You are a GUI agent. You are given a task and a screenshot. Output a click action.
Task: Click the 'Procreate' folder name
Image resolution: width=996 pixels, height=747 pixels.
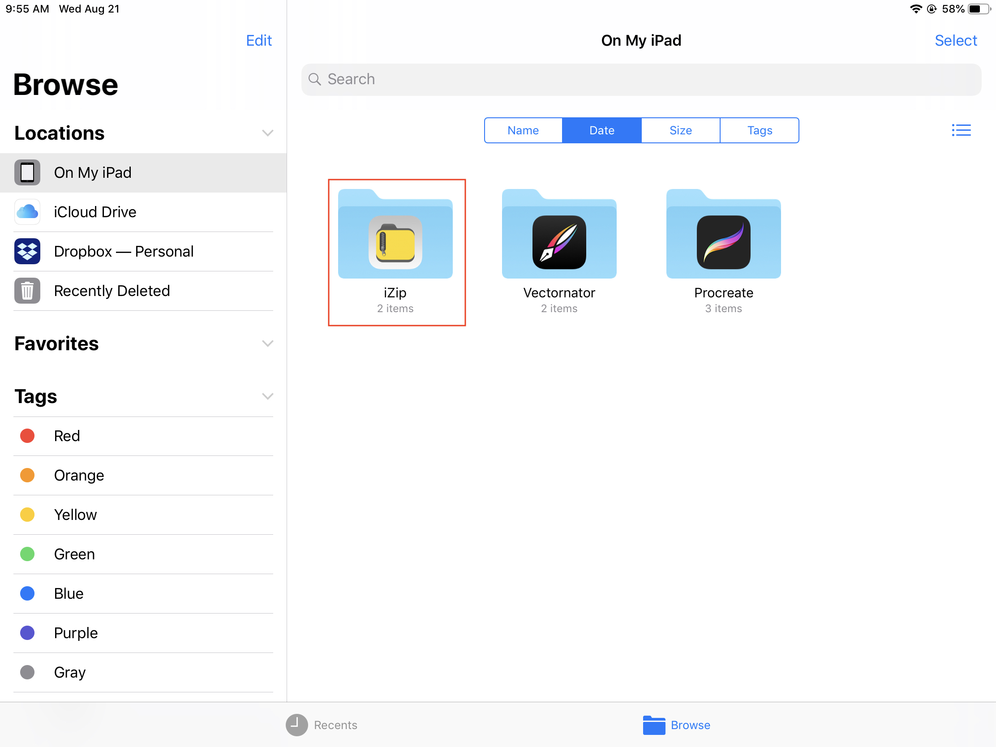pyautogui.click(x=724, y=293)
